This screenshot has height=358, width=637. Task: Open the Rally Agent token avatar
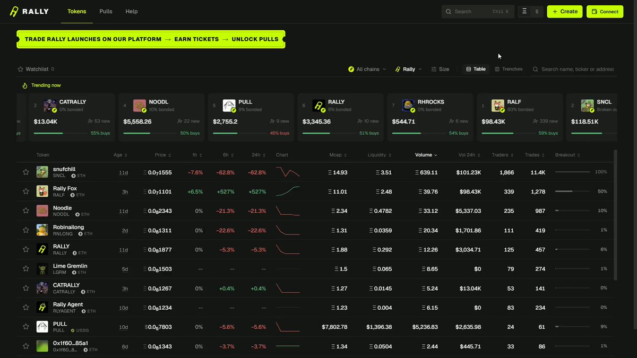[42, 308]
